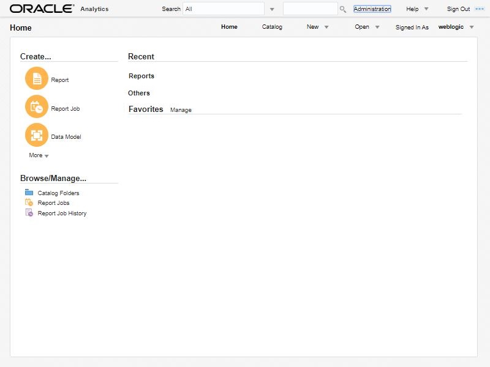Viewport: 490px width, 367px height.
Task: Click the blue dots icon beside Sign Out
Action: point(480,9)
